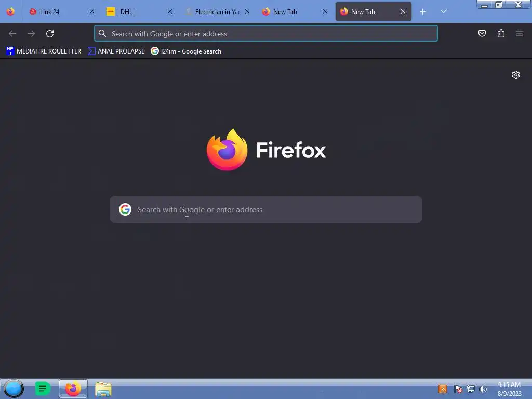Switch to the Electrician in Yan tab
532x399 pixels.
pos(217,11)
